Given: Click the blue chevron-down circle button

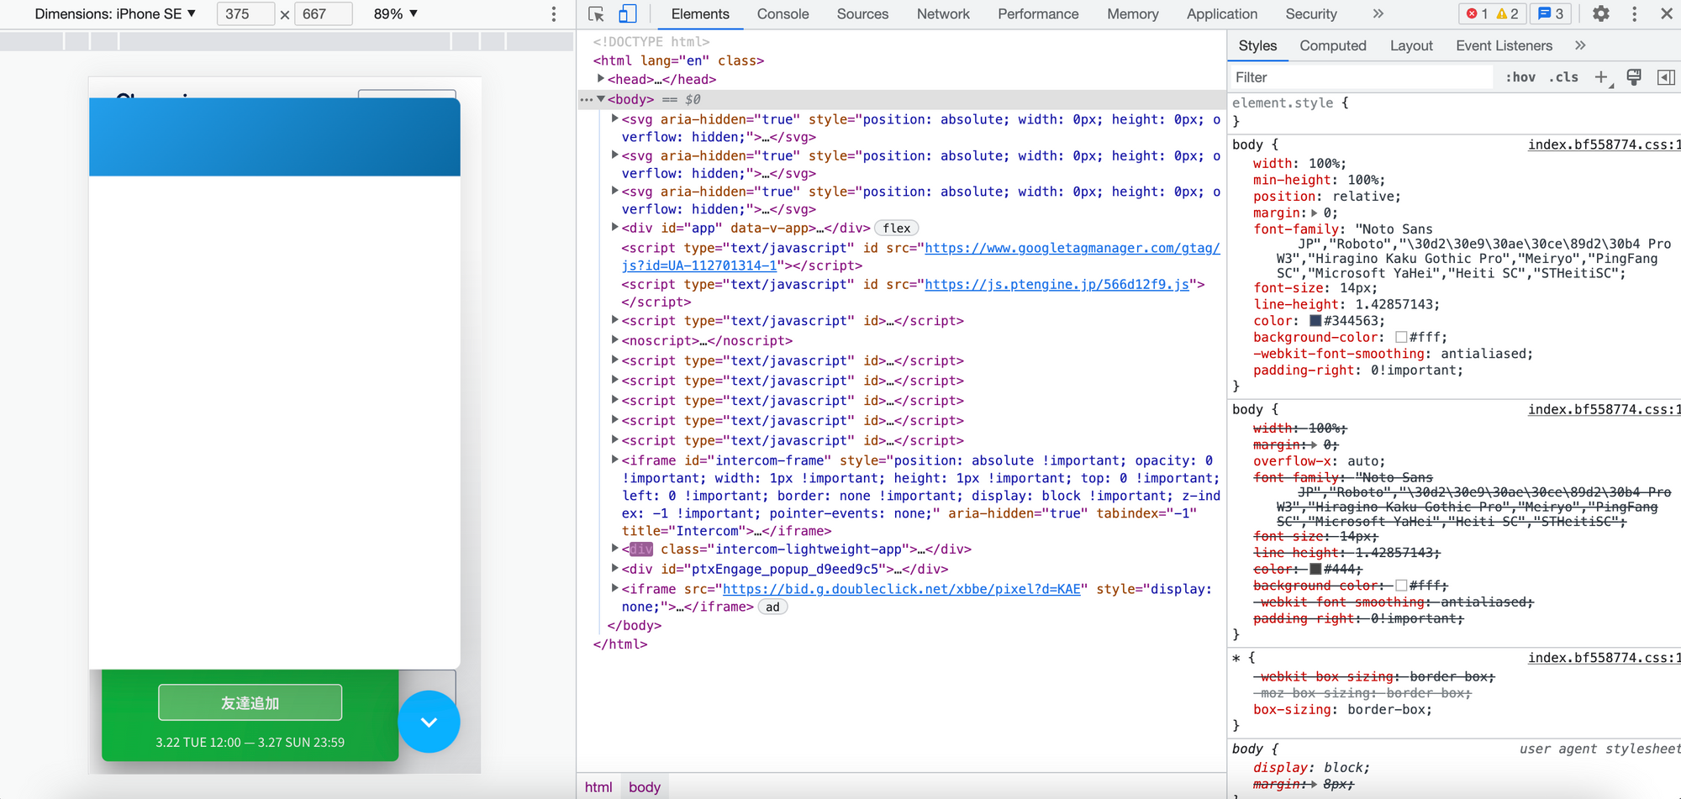Looking at the screenshot, I should pos(429,722).
